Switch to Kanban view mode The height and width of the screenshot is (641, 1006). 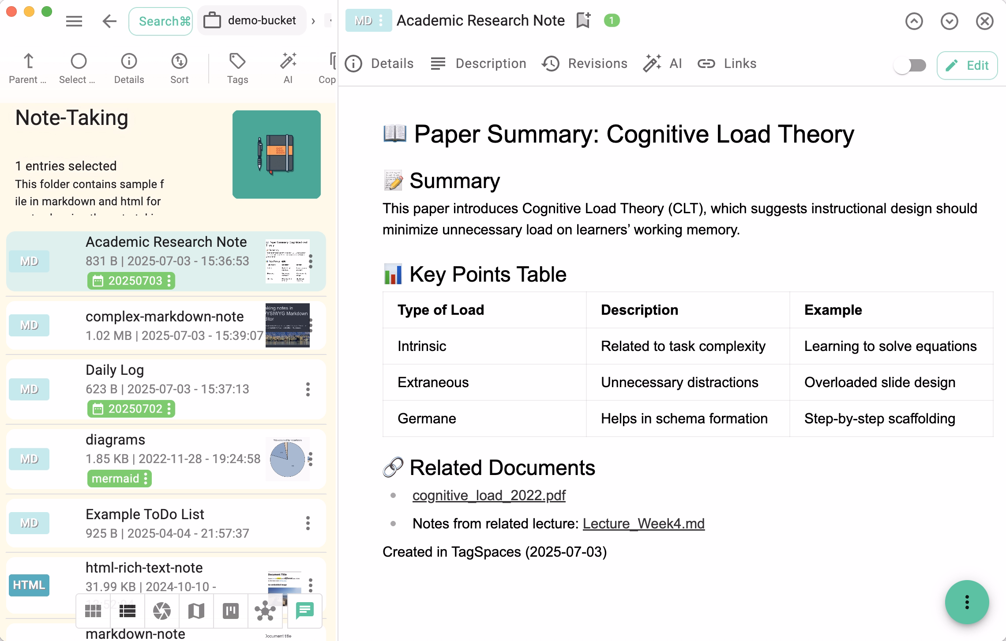click(x=230, y=611)
